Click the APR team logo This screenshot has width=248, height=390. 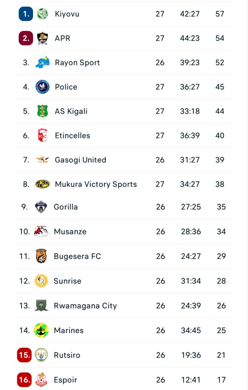[x=42, y=38]
